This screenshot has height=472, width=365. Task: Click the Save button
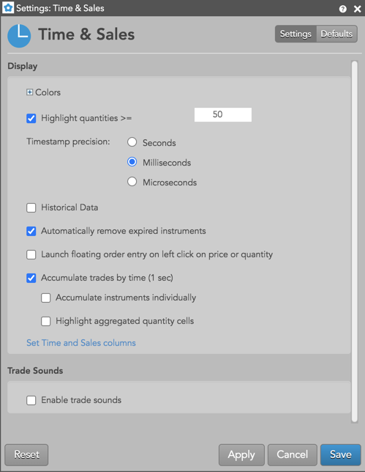(341, 454)
